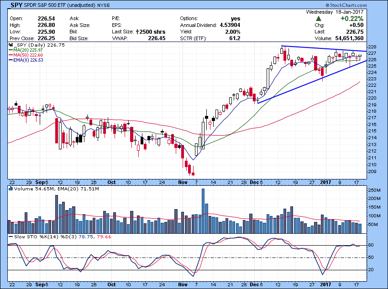This screenshot has width=388, height=289.
Task: Click the '_SPY (Daily) 226.75' chart legend
Action: click(x=39, y=45)
